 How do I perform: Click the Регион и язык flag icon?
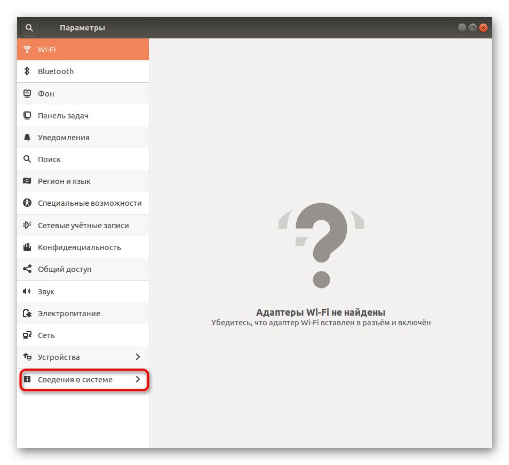[x=27, y=181]
